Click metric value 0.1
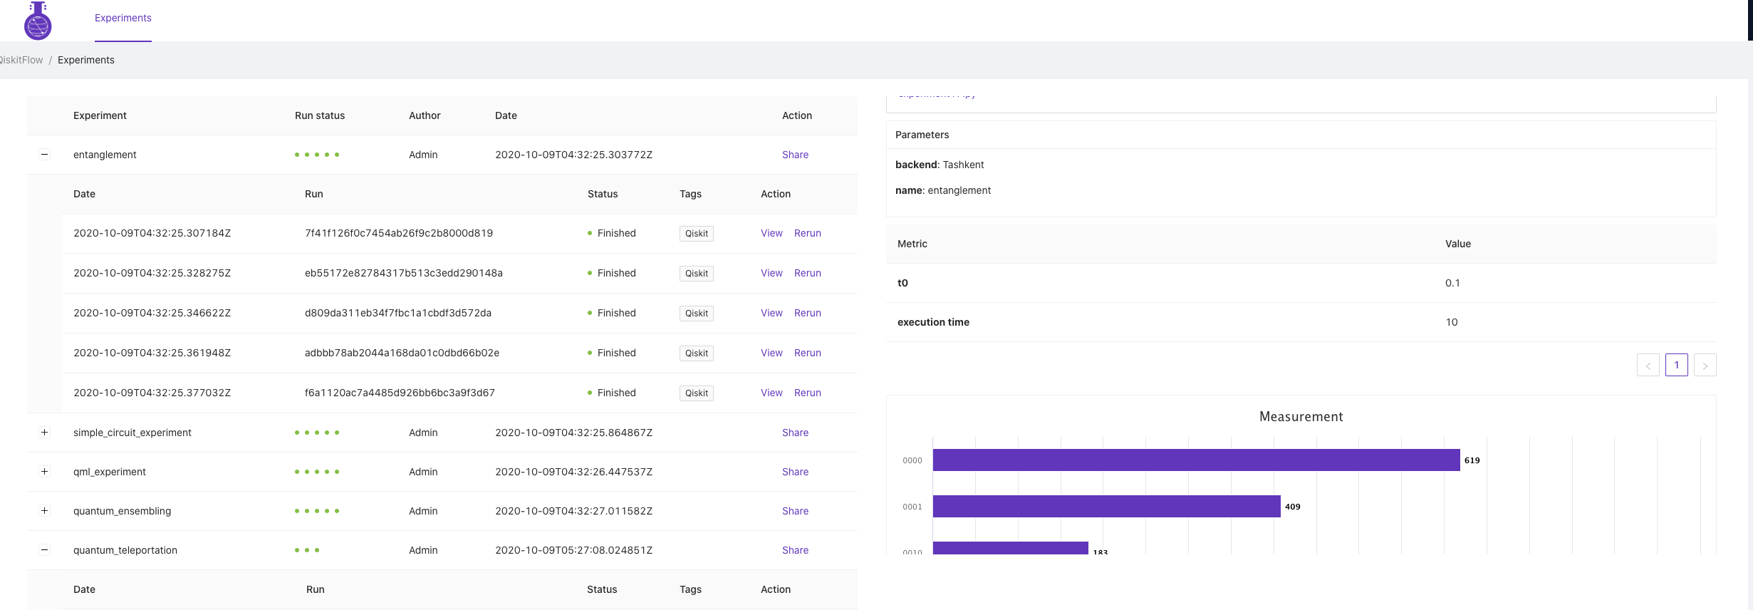This screenshot has height=610, width=1753. point(1452,283)
